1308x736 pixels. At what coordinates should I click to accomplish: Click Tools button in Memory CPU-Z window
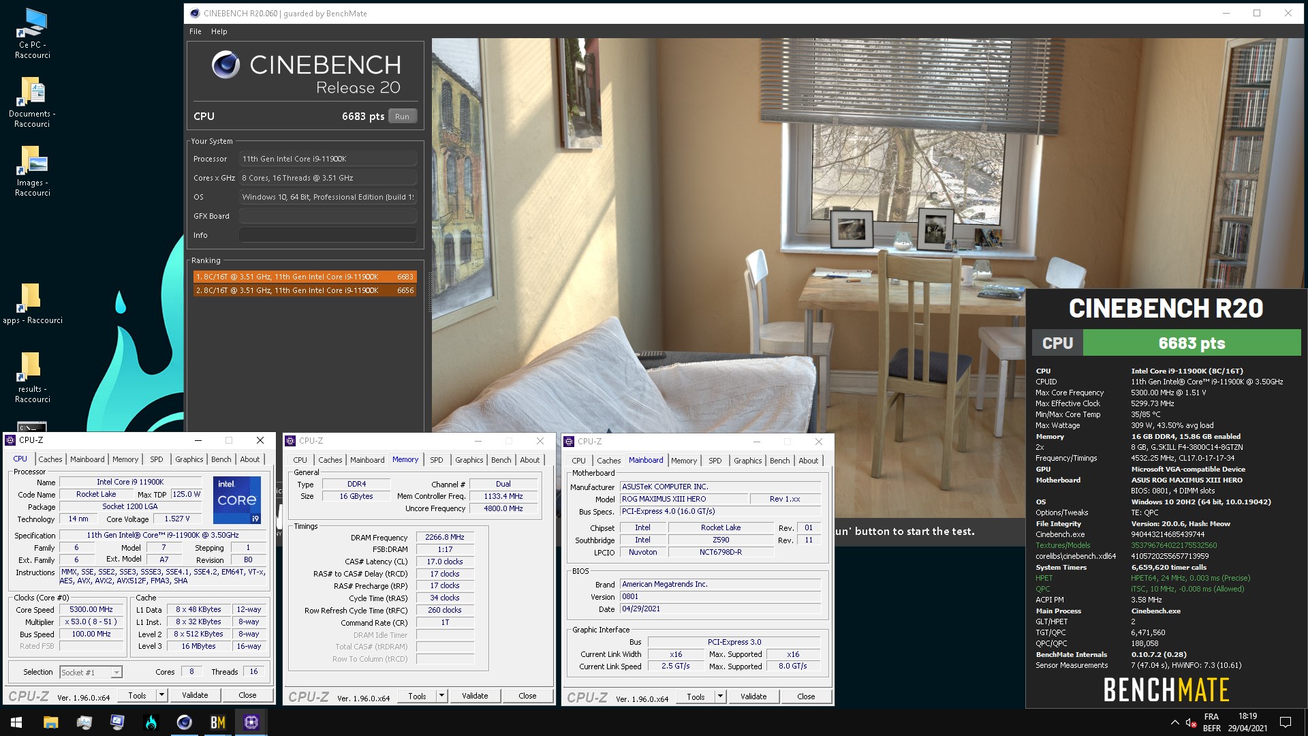click(417, 696)
